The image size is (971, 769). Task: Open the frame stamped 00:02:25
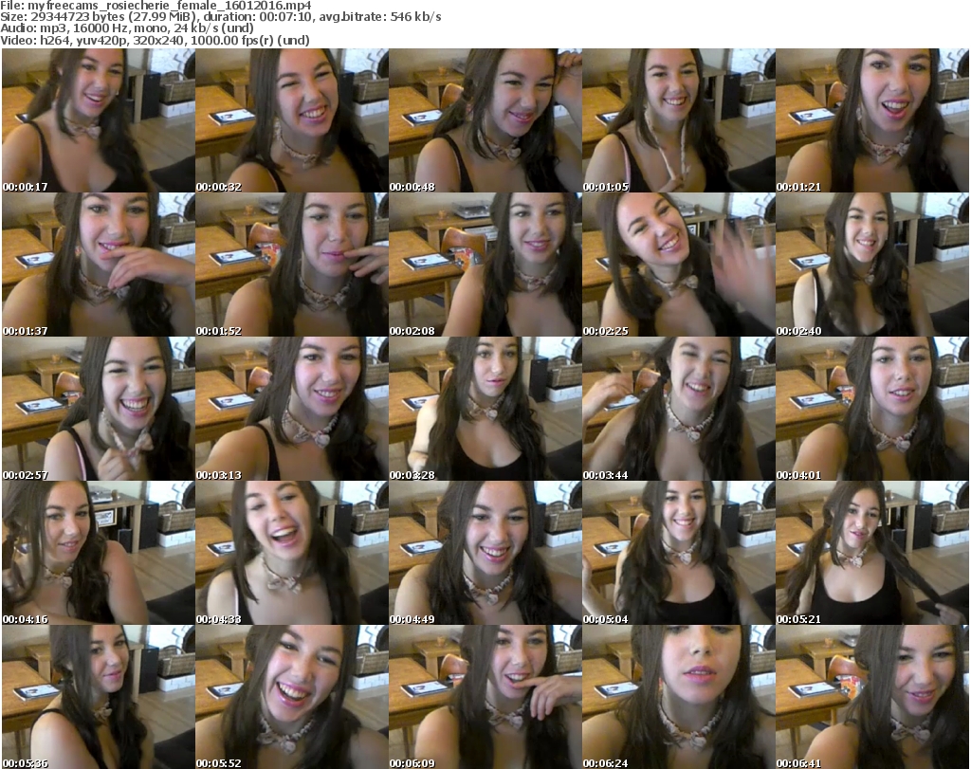coord(679,265)
